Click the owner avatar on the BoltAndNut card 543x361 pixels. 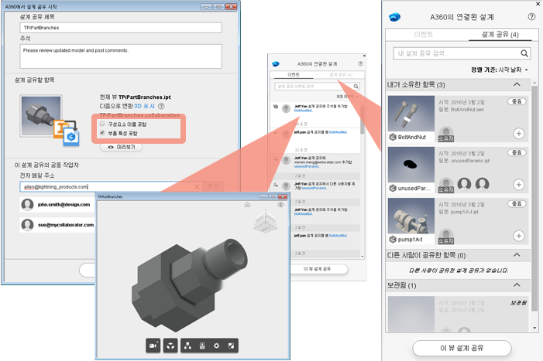(446, 134)
